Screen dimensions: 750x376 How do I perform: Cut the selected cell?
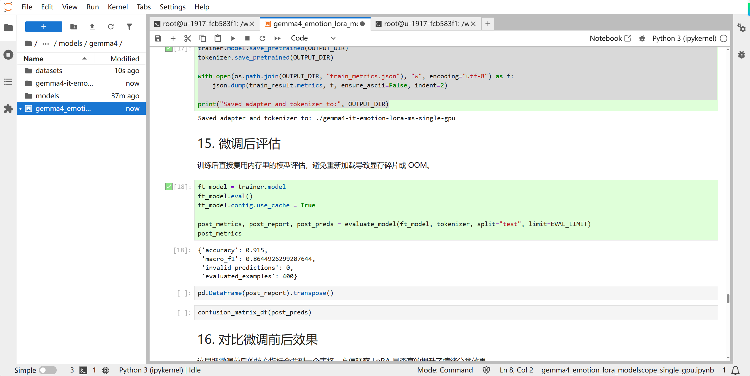[188, 38]
